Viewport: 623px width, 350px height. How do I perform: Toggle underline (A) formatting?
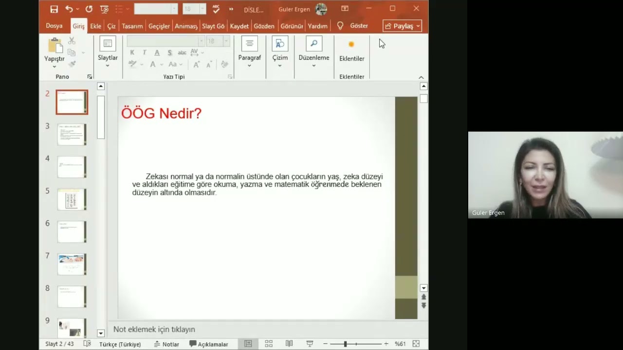tap(157, 52)
